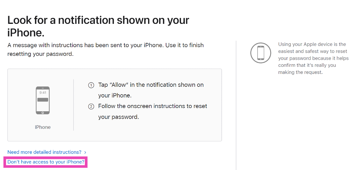Click the speaker slot atop the iPhone illustration
Image resolution: width=359 pixels, height=170 pixels.
(x=43, y=88)
